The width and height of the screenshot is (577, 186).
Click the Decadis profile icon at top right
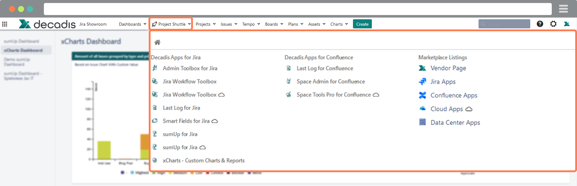(x=567, y=24)
